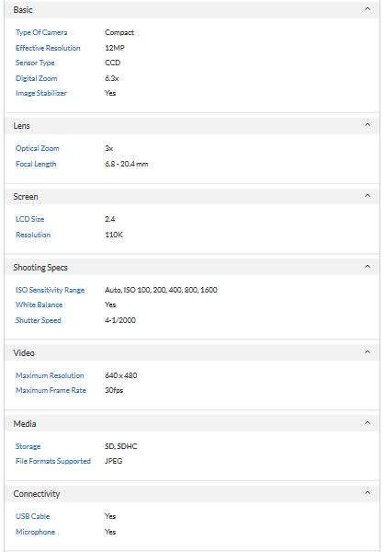Collapse the Screen section chevron
Screen dimensions: 385x552
tap(368, 195)
